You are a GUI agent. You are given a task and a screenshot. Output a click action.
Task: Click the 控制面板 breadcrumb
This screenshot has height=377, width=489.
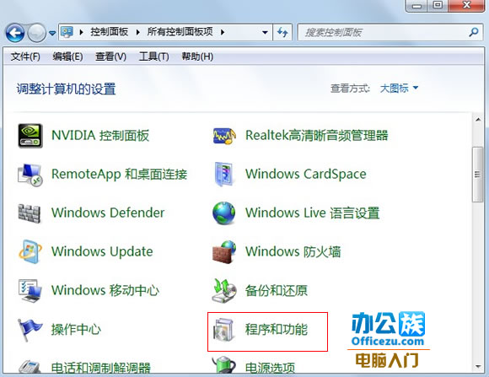click(x=109, y=32)
